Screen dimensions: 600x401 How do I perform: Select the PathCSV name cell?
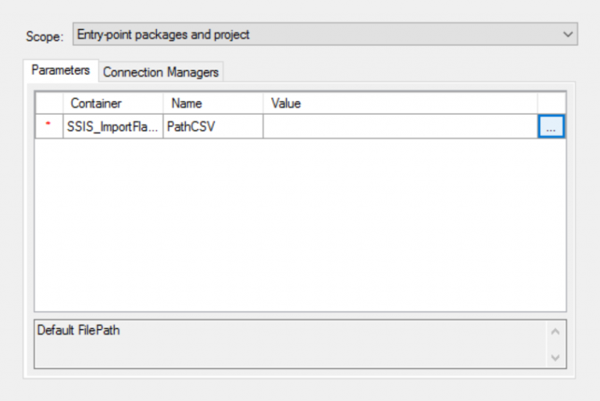(x=212, y=127)
